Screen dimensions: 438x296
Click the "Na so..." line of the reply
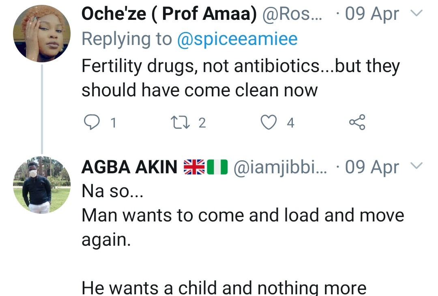(112, 191)
